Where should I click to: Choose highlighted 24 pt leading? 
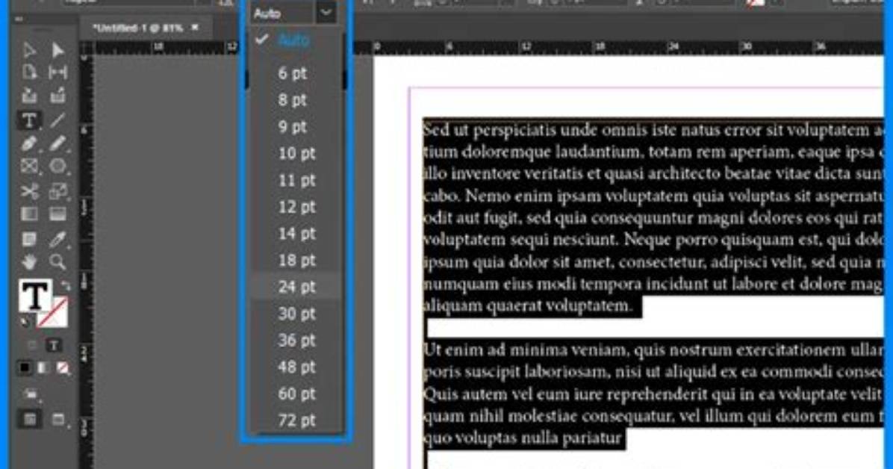pos(296,287)
